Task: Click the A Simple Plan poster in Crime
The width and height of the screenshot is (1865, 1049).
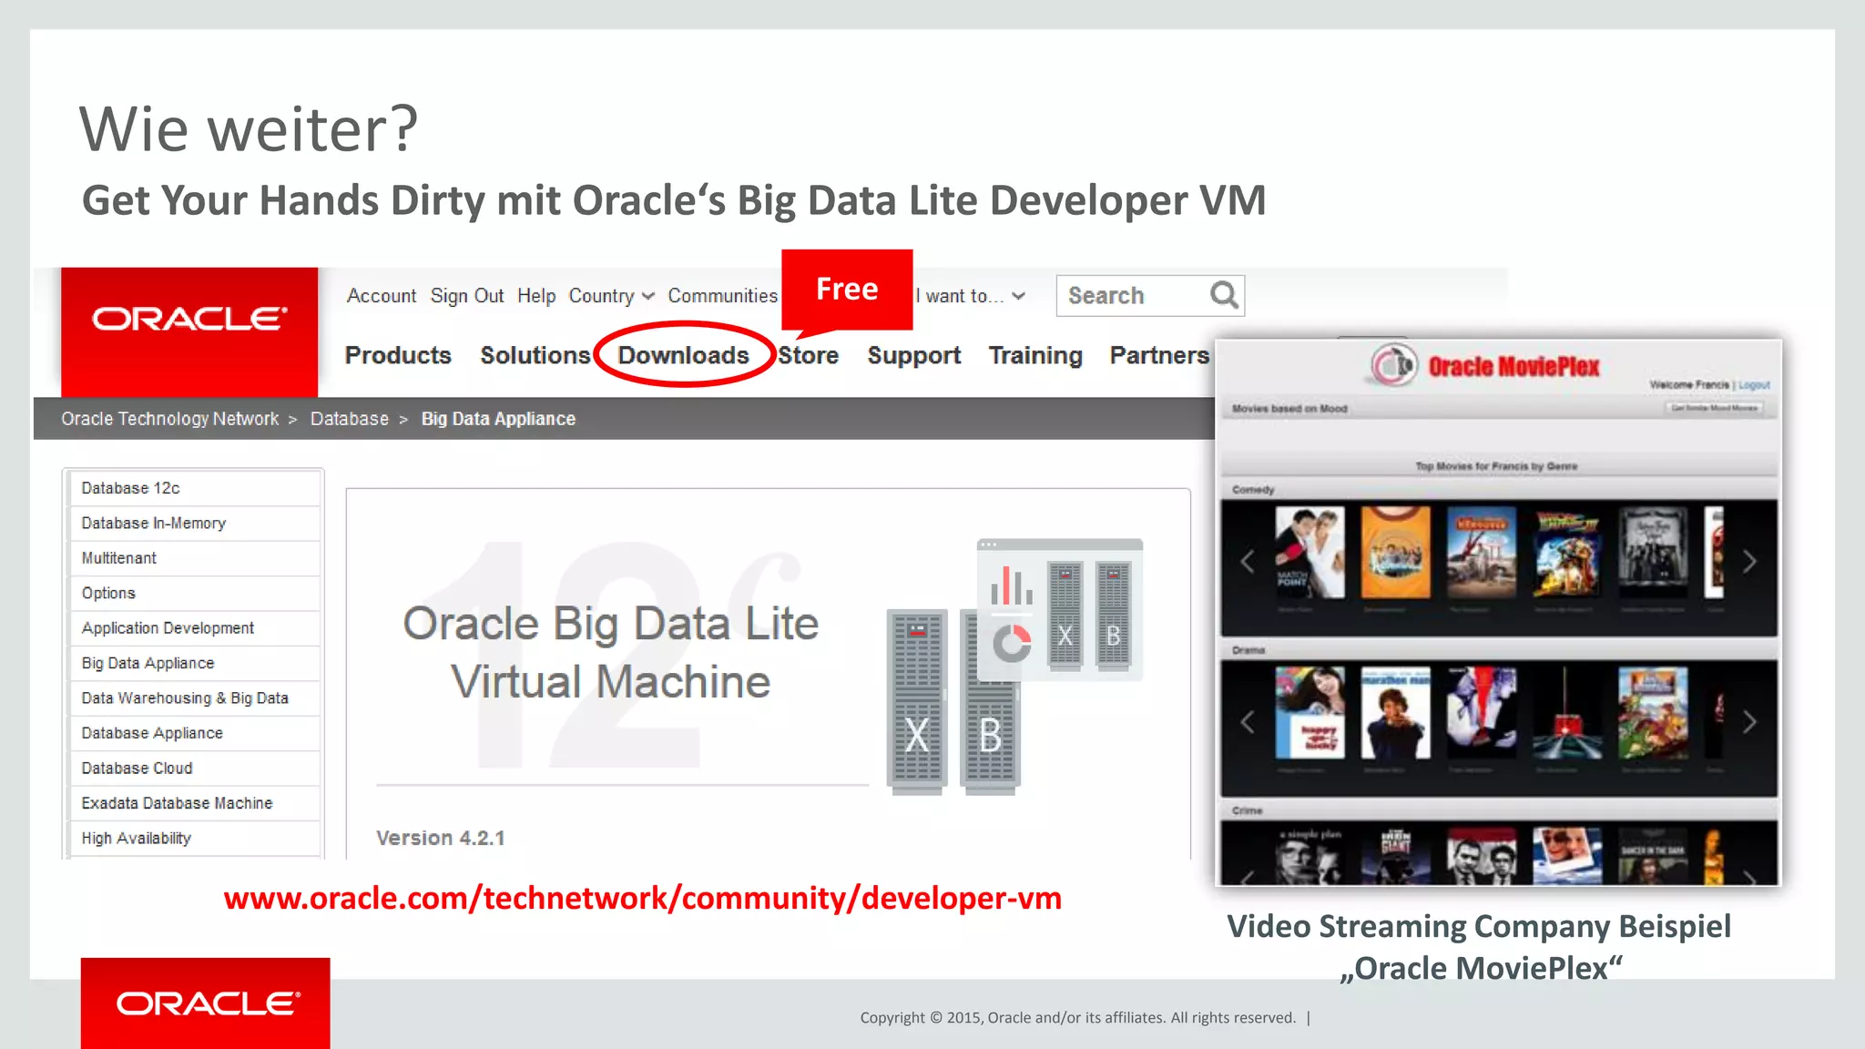Action: (x=1310, y=856)
